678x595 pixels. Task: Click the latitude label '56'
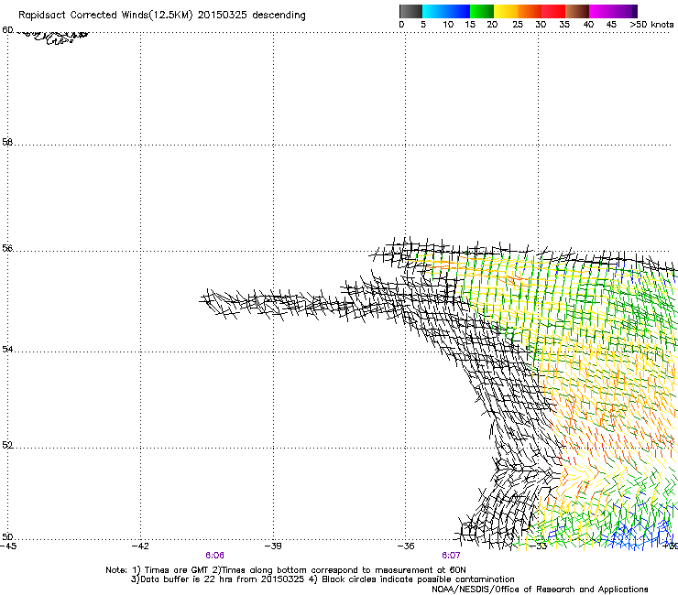(x=7, y=248)
